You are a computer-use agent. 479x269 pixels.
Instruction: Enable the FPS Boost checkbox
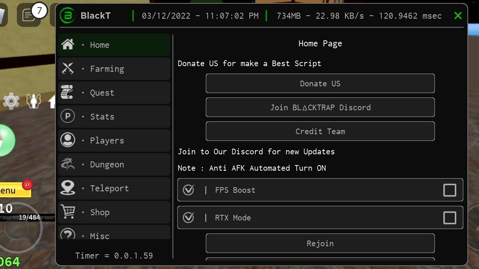pyautogui.click(x=449, y=190)
